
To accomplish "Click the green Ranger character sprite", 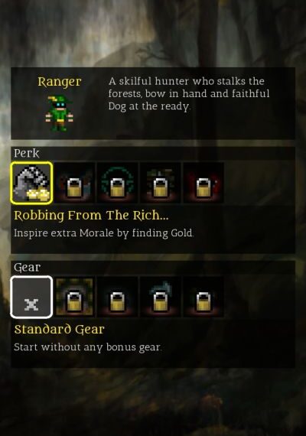I will [59, 113].
